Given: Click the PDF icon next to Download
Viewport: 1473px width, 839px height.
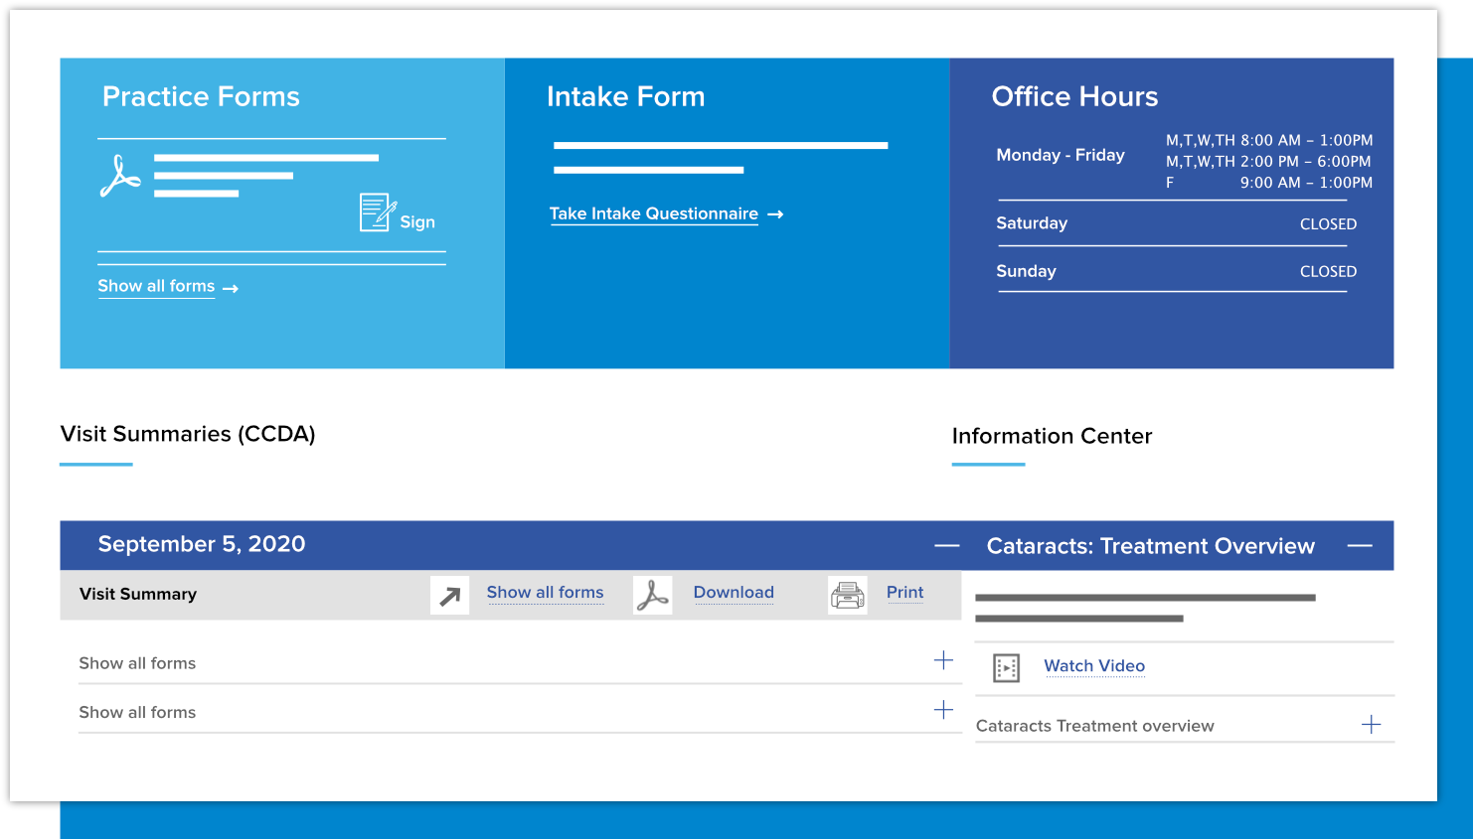Looking at the screenshot, I should (652, 596).
